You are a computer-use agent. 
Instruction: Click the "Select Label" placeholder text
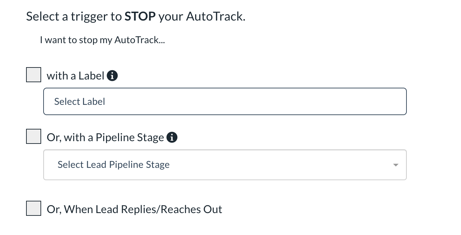click(x=80, y=102)
